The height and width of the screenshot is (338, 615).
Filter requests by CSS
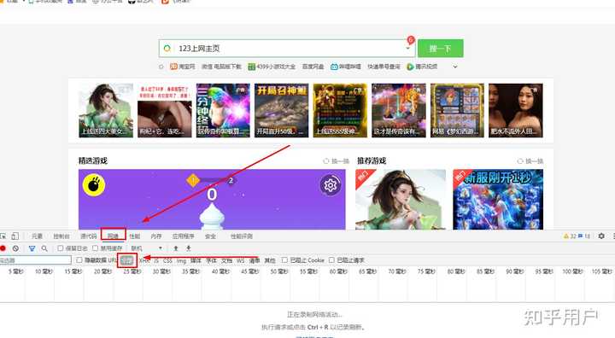coord(168,260)
